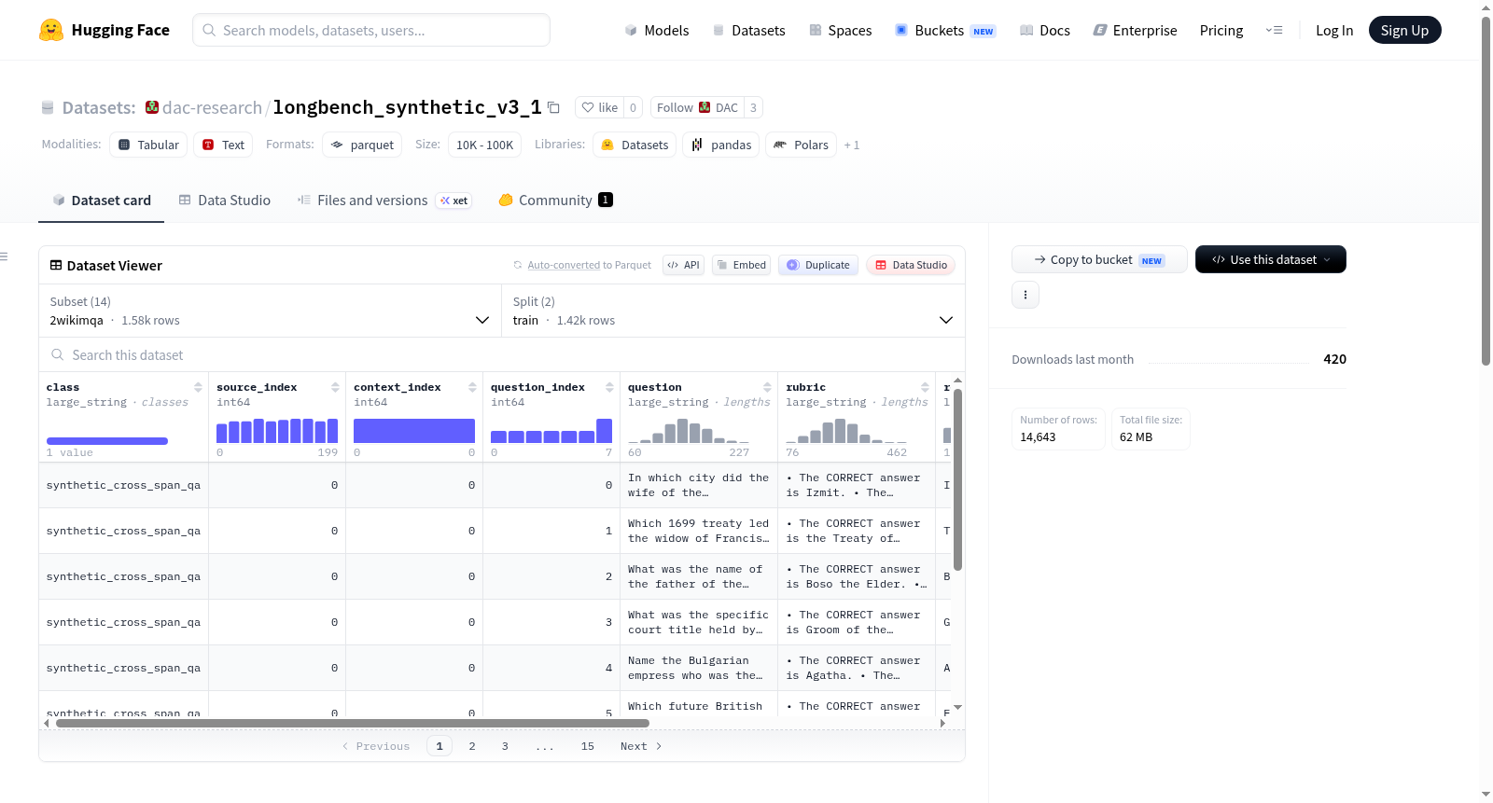Open the dac-research profile link
The width and height of the screenshot is (1493, 803).
[212, 107]
